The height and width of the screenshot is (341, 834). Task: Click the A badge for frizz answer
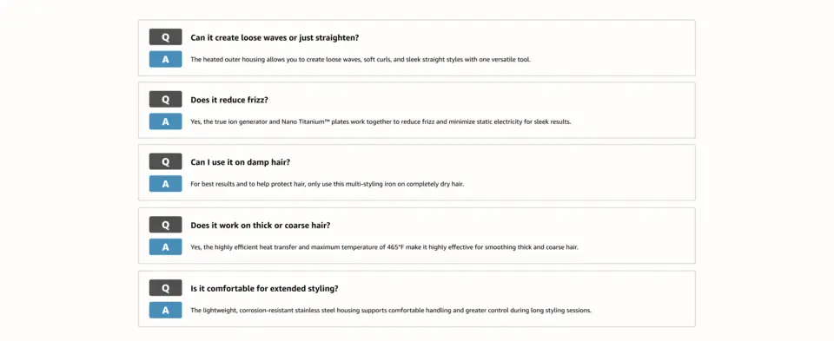point(165,121)
